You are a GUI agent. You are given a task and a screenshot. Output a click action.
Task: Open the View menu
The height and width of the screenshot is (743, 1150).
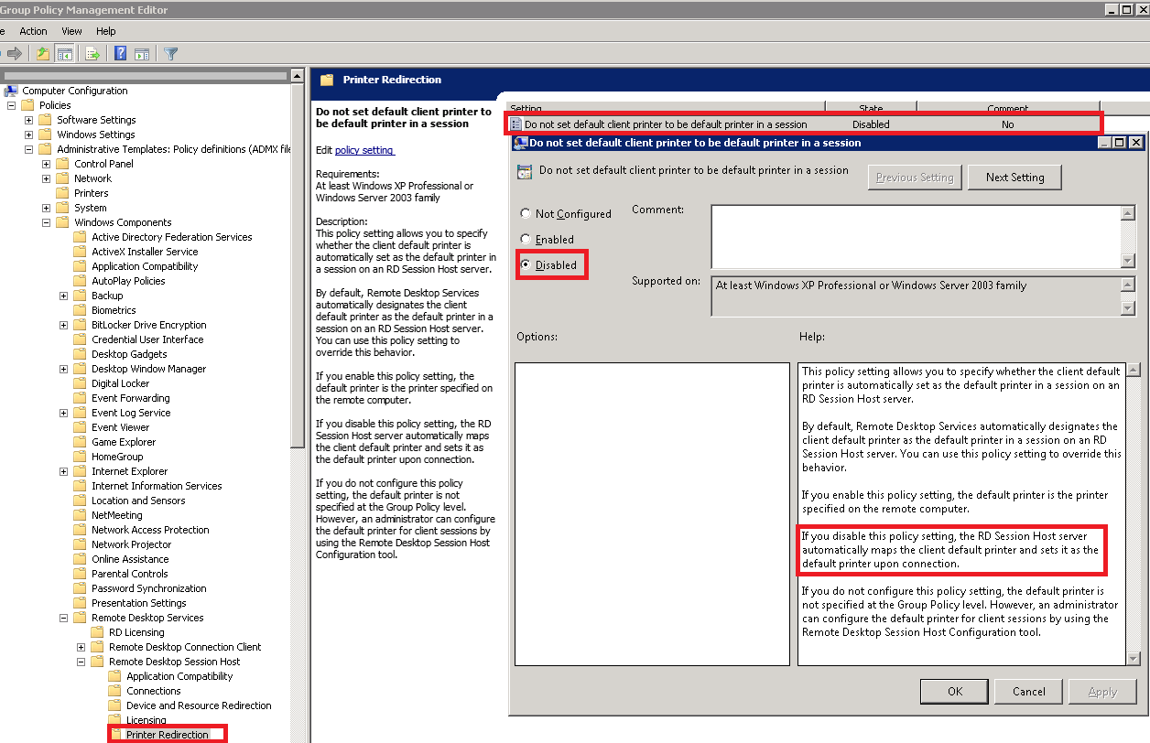click(71, 31)
